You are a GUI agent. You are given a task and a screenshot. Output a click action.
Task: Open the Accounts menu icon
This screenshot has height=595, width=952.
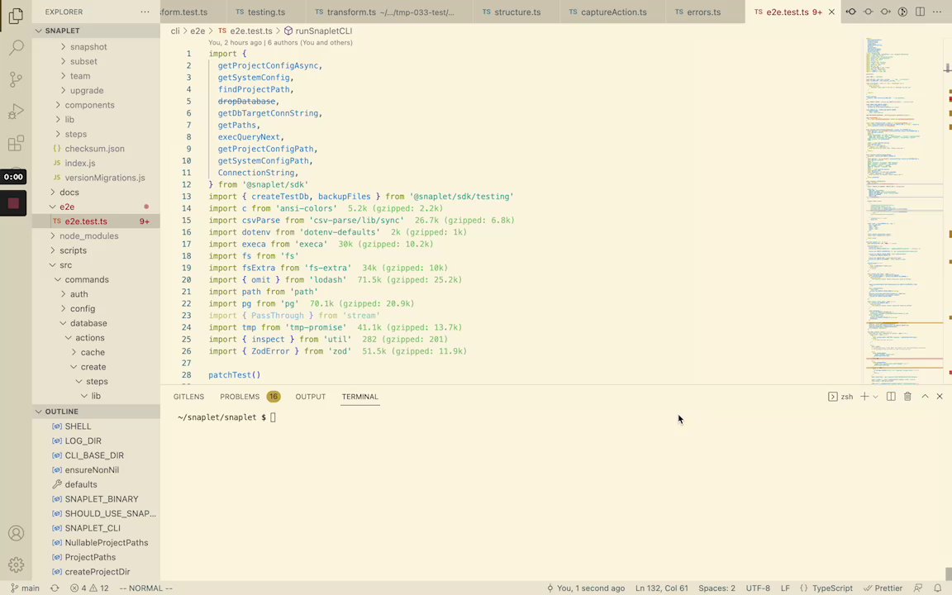pos(17,533)
